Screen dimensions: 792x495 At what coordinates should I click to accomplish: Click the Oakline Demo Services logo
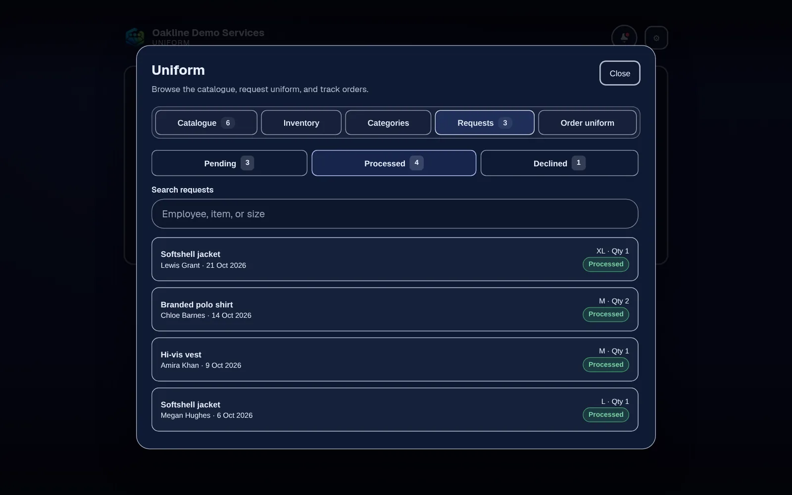tap(135, 37)
